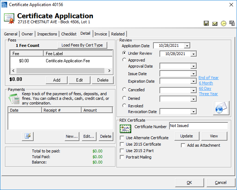Open the Application Date dropdown

pos(187,46)
